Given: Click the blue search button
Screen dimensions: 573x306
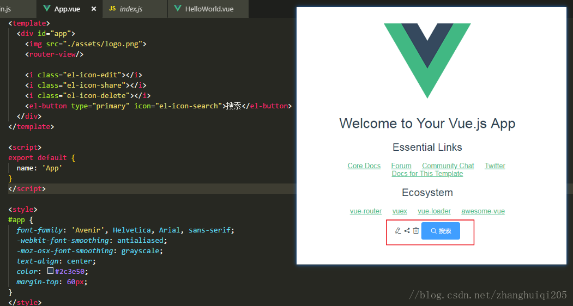Looking at the screenshot, I should point(441,231).
